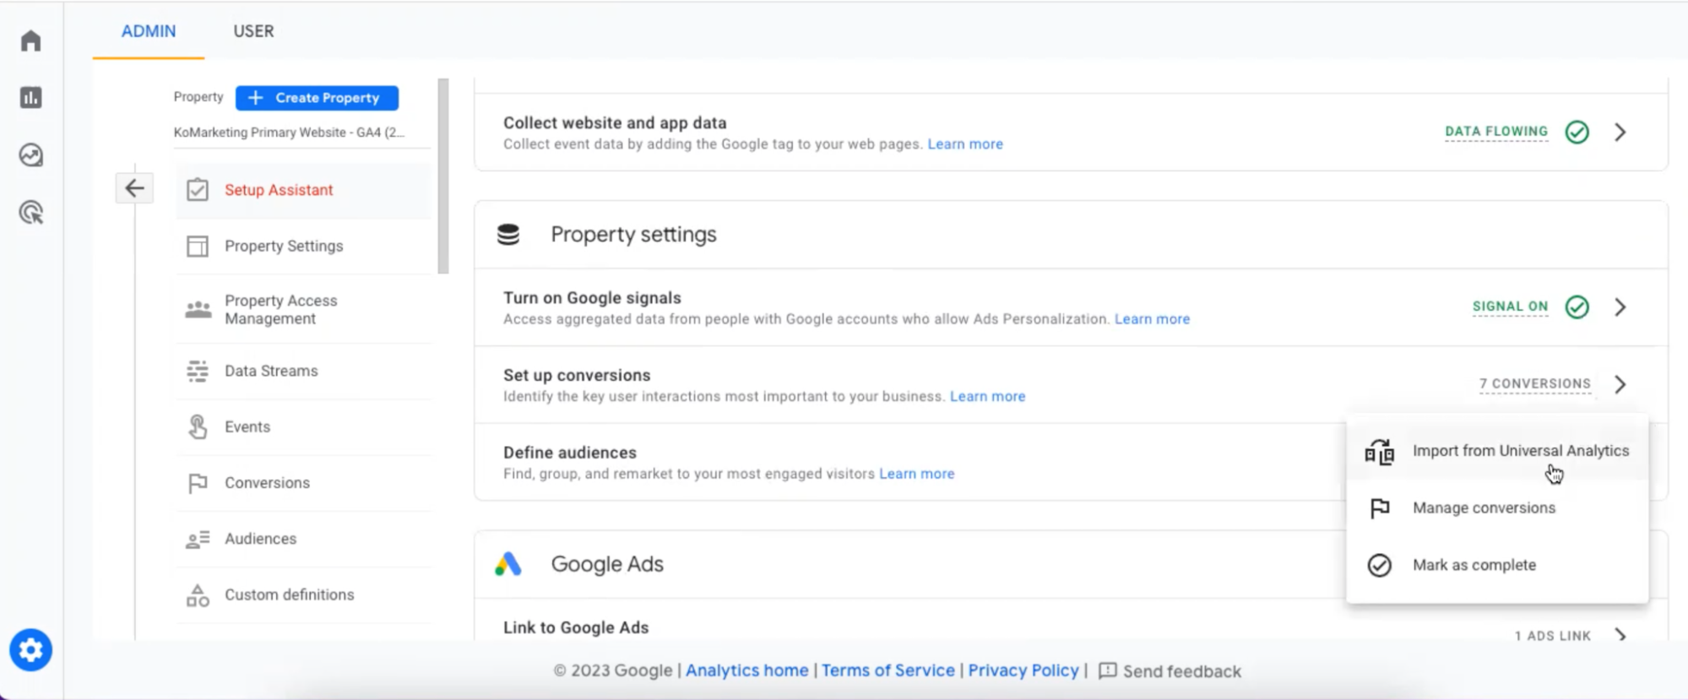The image size is (1688, 700).
Task: Click the Define audiences row title
Action: (570, 453)
